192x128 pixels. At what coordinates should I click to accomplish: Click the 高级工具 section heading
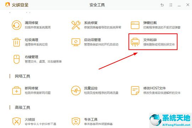(x=22, y=107)
